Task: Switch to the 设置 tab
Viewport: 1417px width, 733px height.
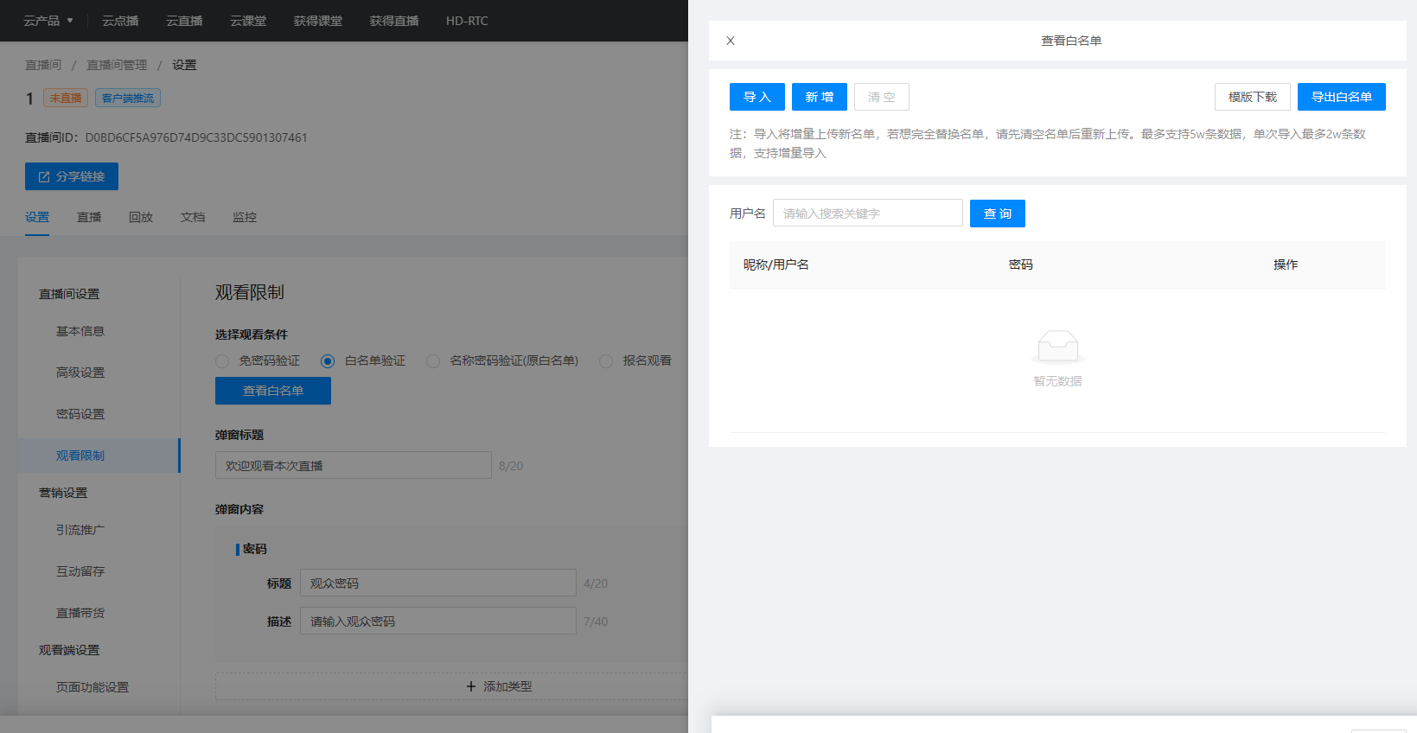Action: pos(37,217)
